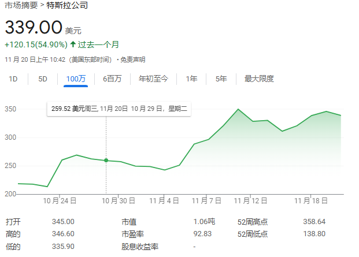
Task: Click the 345.00 open value
Action: point(63,222)
